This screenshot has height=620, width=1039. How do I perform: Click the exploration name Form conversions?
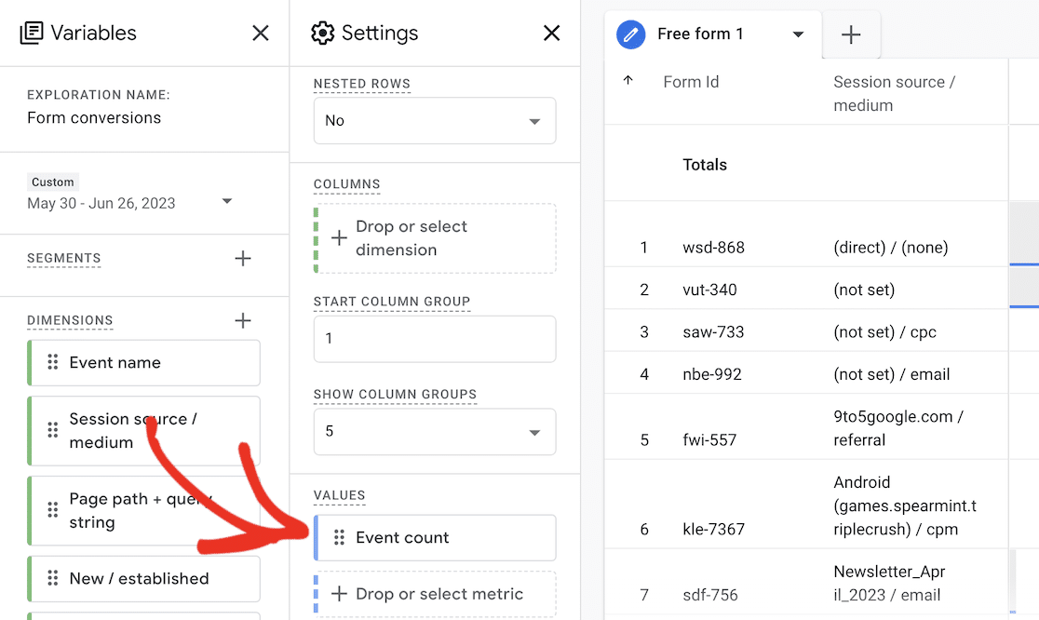[x=94, y=118]
